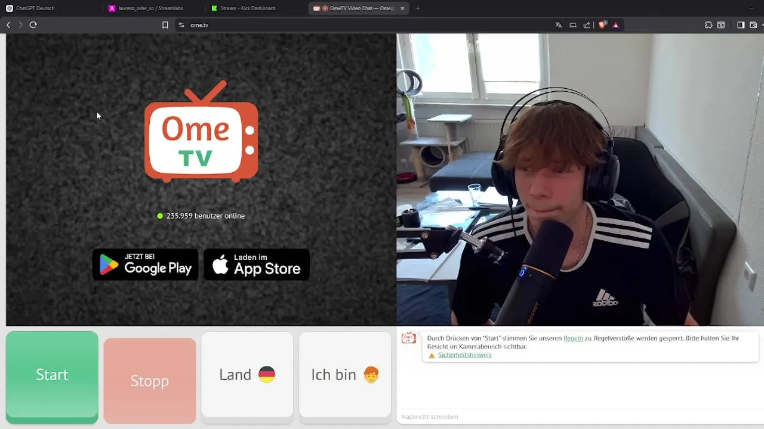Viewport: 764px width, 429px height.
Task: Click the small OmeTV icon in chat notice
Action: click(409, 338)
